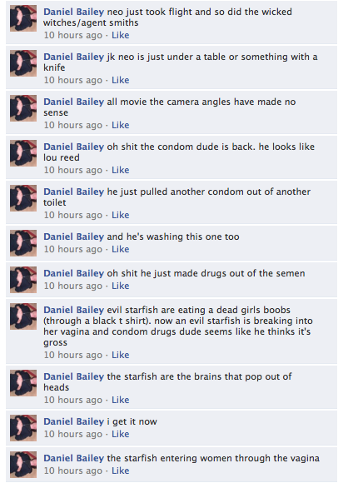This screenshot has width=363, height=483.
Task: Click the profile thumbnail beside the 'neo just took flight' comment
Action: pyautogui.click(x=23, y=18)
